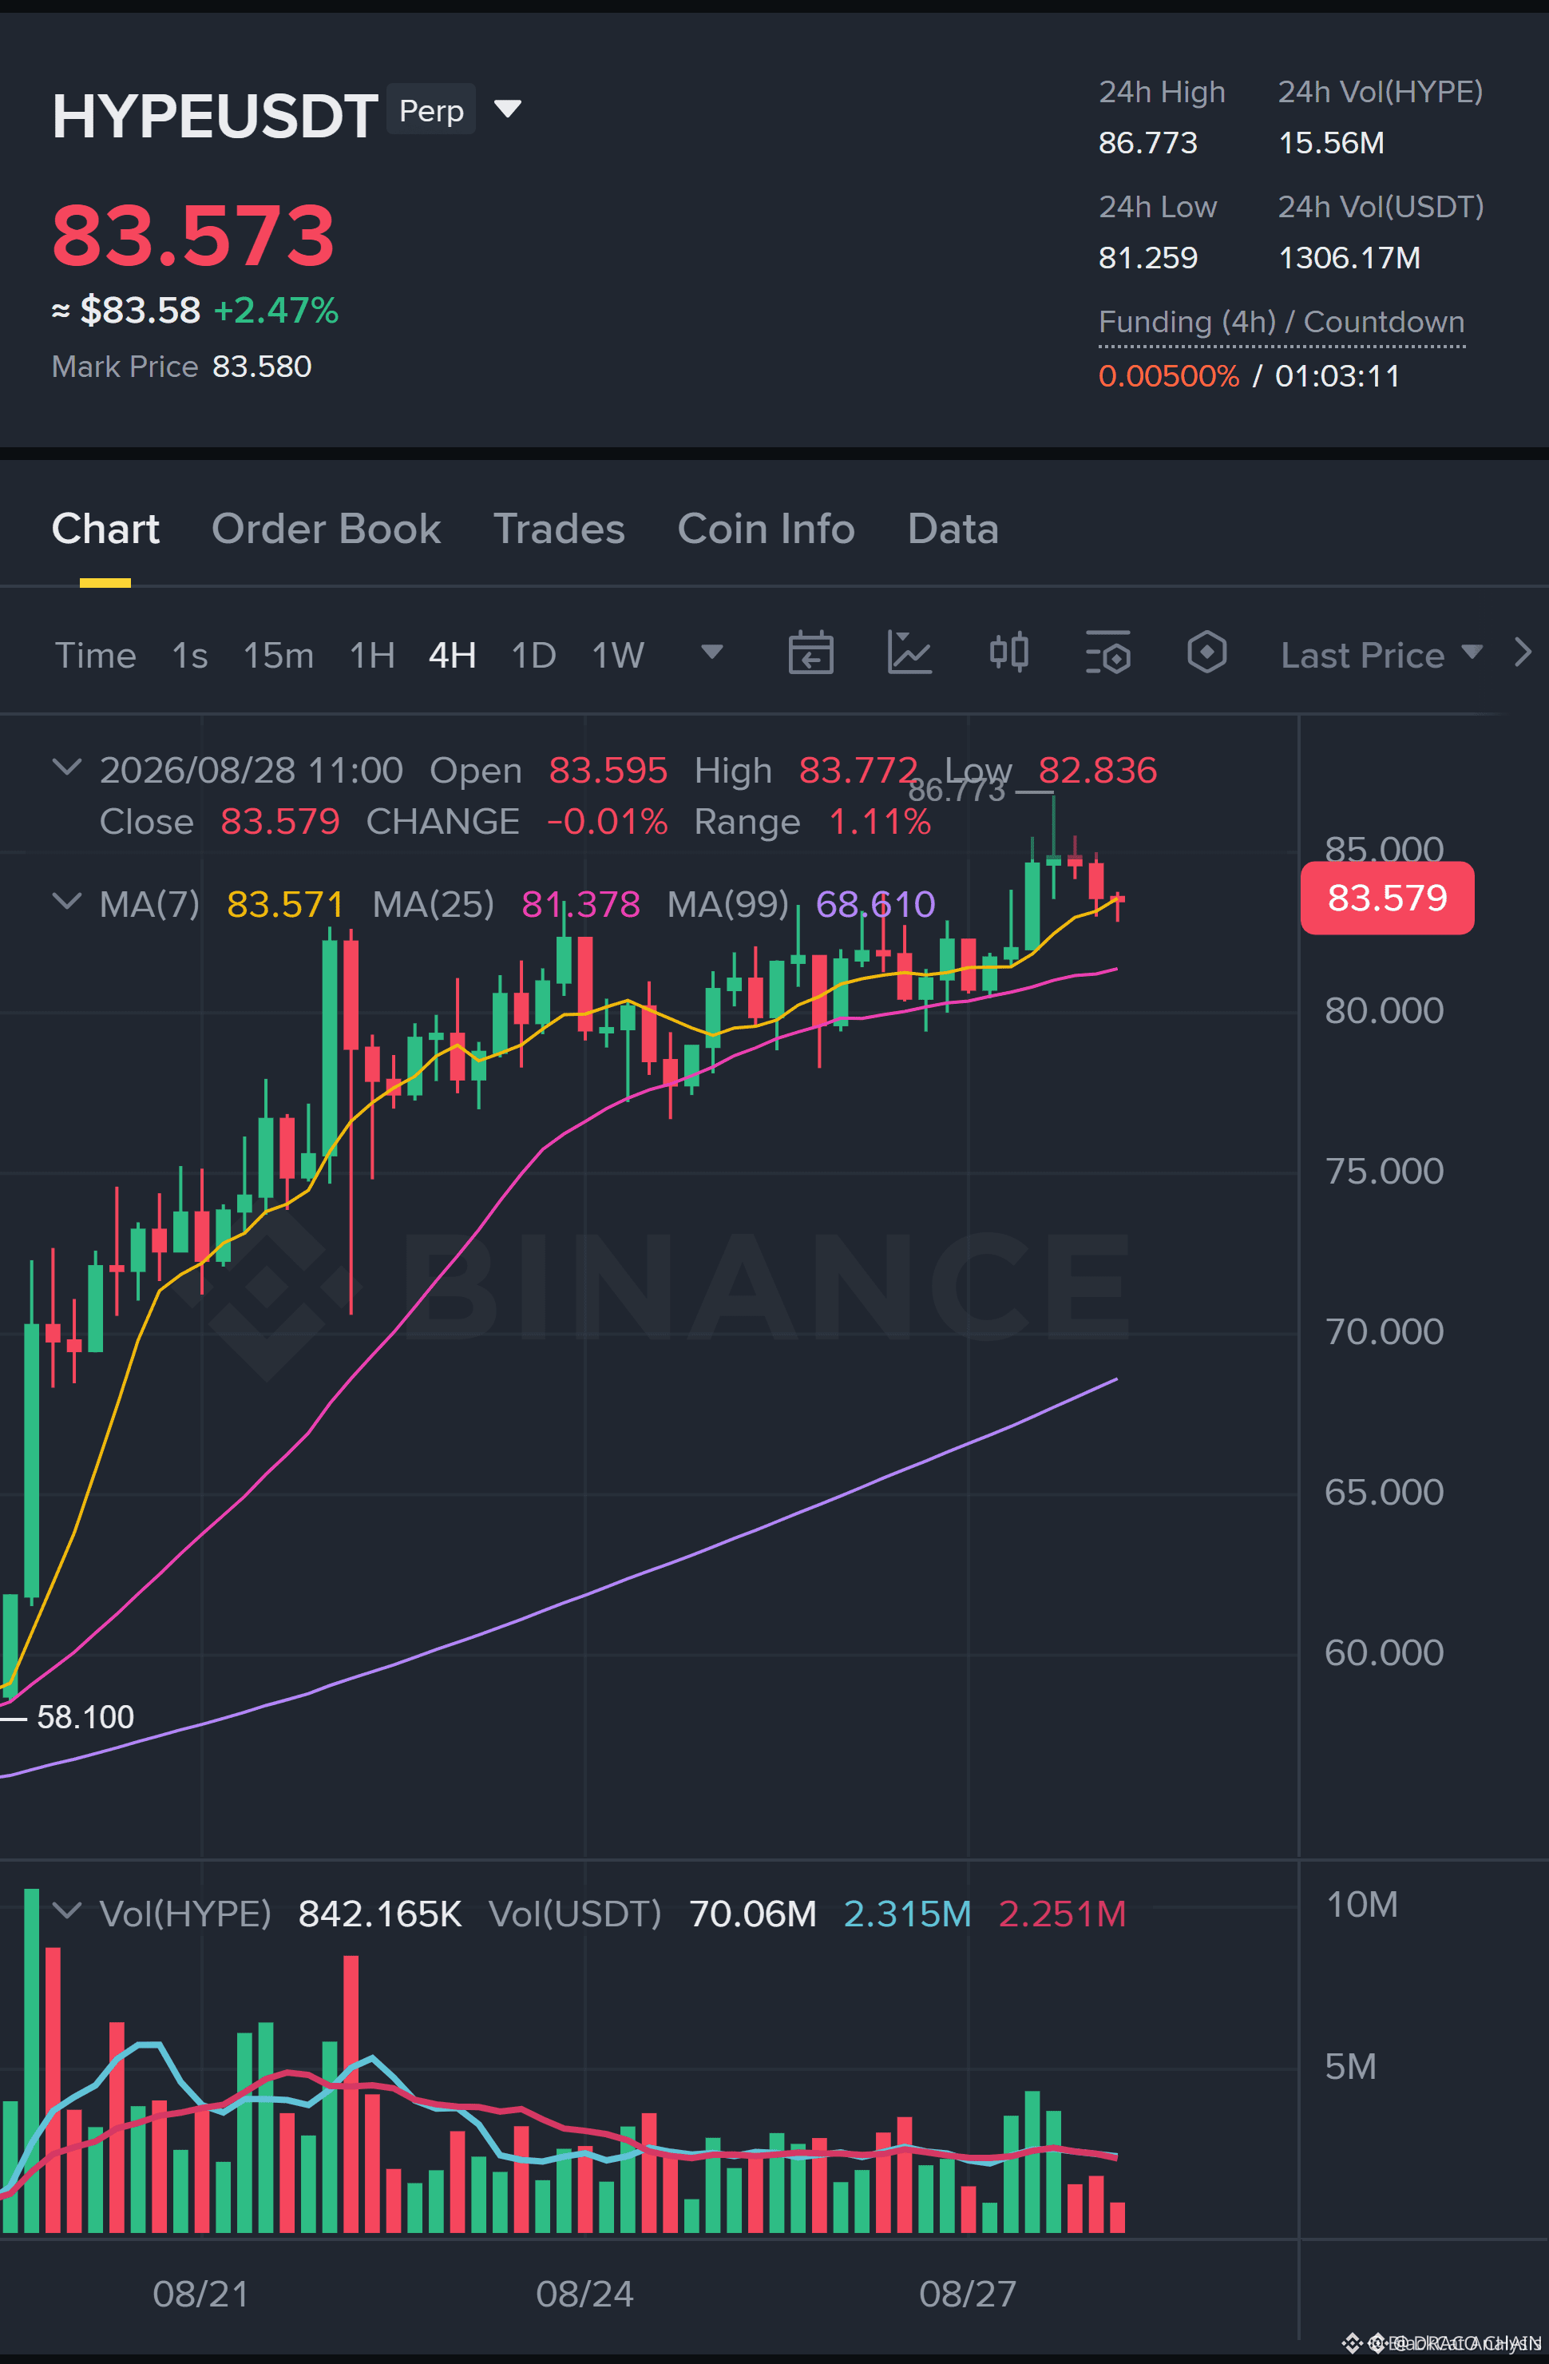
Task: Click the MA(25) value 81.378
Action: tap(581, 904)
